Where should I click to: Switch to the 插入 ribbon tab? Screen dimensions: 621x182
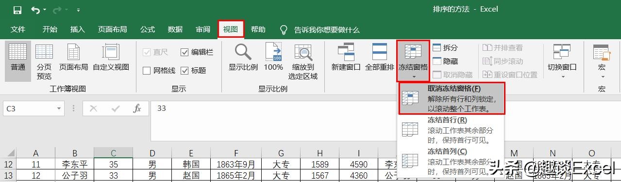coord(78,30)
